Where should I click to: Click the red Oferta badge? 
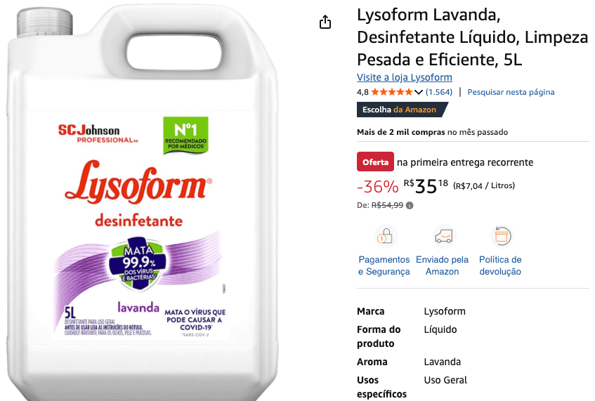tap(375, 162)
